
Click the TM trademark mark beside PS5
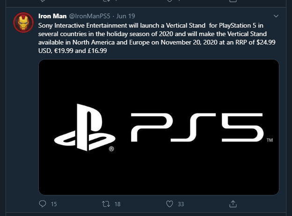click(x=269, y=140)
